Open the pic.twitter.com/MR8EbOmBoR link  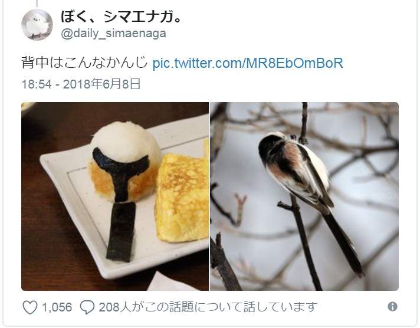[248, 63]
